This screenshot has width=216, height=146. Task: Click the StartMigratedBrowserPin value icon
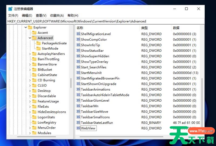[x=78, y=78]
